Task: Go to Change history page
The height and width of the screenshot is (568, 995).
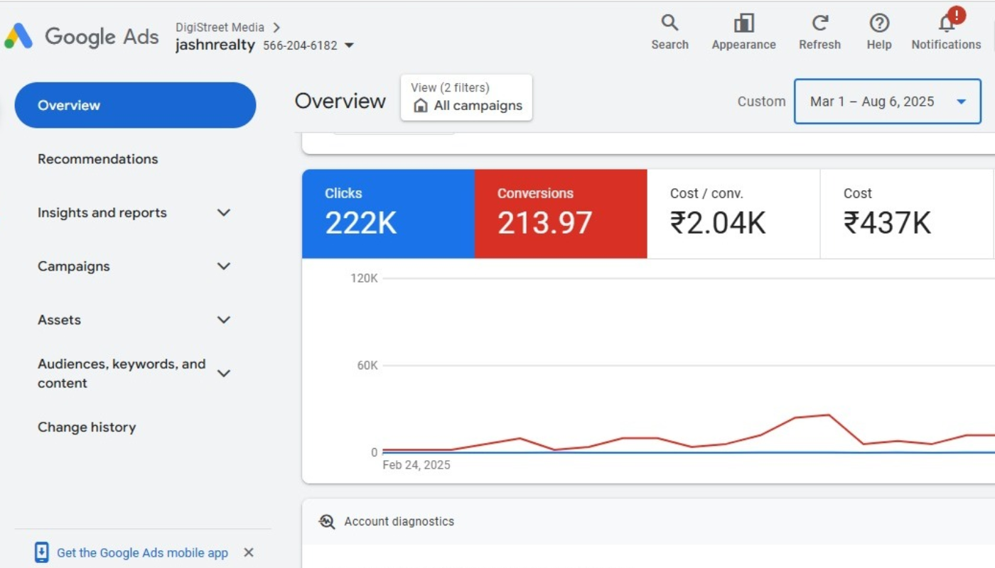Action: point(87,427)
